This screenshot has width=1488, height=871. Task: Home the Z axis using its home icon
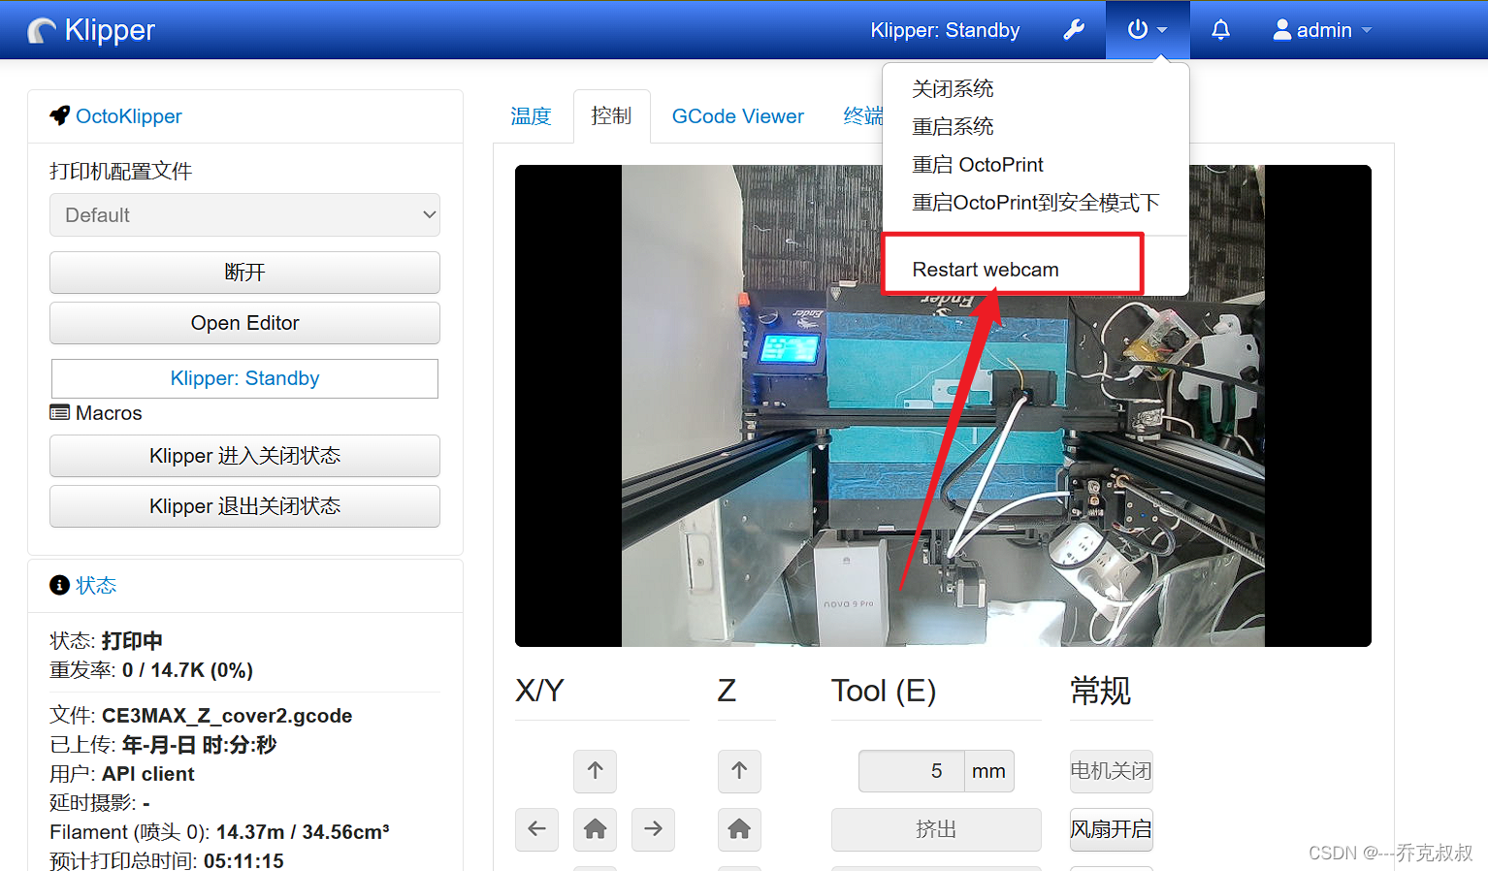click(x=739, y=829)
